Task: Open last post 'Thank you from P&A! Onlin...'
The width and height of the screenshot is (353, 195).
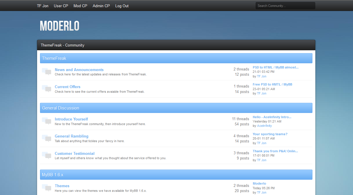Action: pos(275,151)
